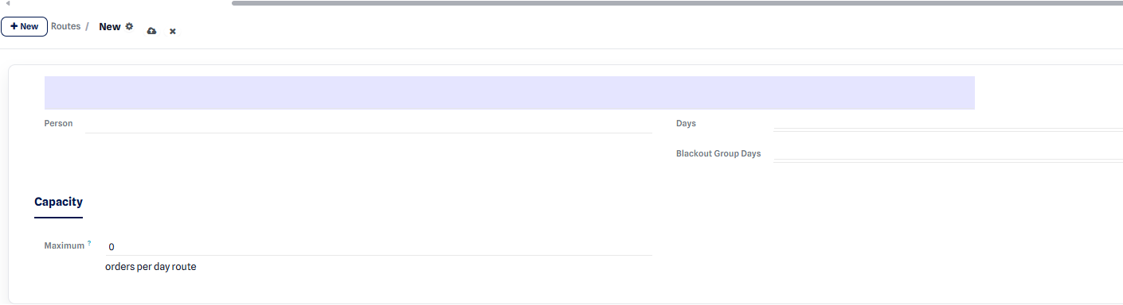Go back to Routes breadcrumb
The width and height of the screenshot is (1123, 305).
[x=66, y=26]
